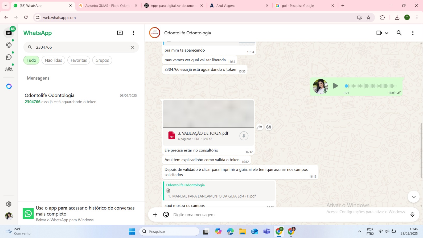Click the search field containing 2304766
Image resolution: width=423 pixels, height=238 pixels.
pyautogui.click(x=81, y=47)
